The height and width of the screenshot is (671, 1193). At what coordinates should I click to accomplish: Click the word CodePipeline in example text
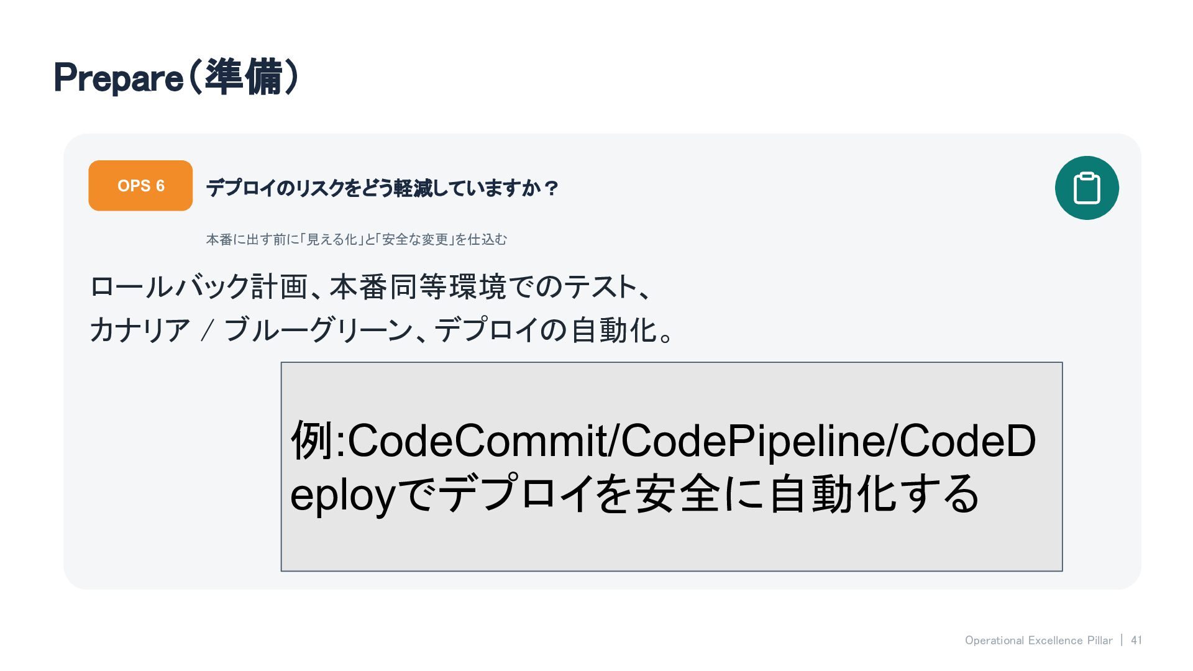pos(752,440)
